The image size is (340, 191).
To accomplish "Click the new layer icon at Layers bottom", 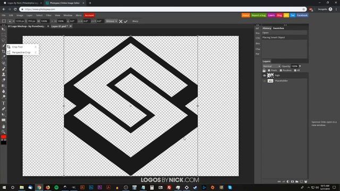I will [301, 181].
